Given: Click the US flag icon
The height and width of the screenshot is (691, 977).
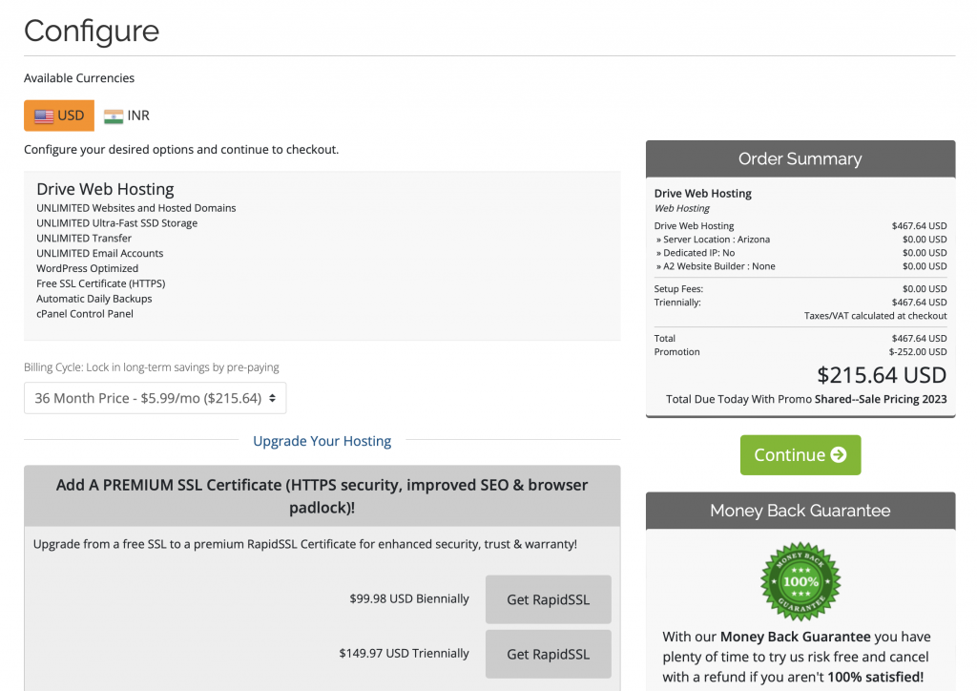Looking at the screenshot, I should coord(44,115).
